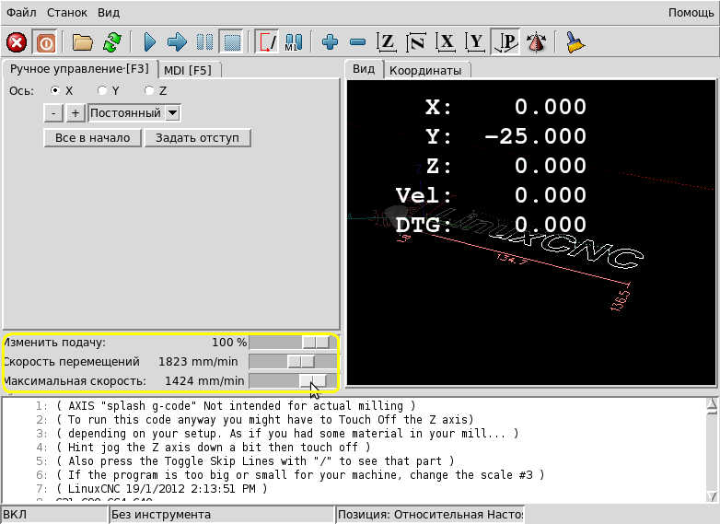This screenshot has width=720, height=524.
Task: Stop program execution
Action: (x=232, y=42)
